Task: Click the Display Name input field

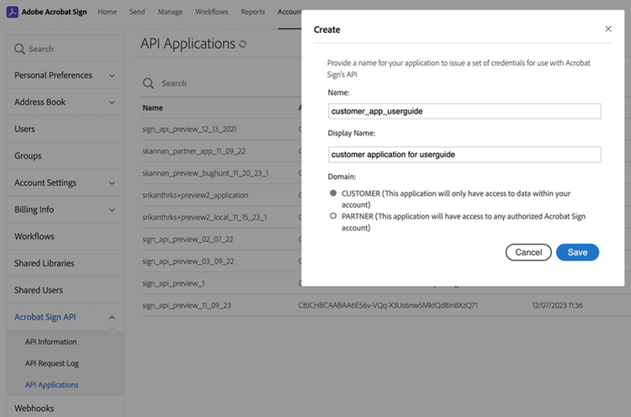Action: (464, 155)
